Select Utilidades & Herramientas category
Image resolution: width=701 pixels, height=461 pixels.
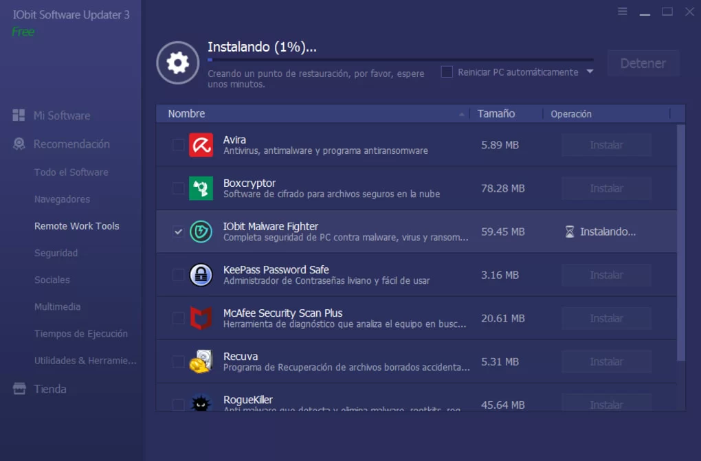85,361
